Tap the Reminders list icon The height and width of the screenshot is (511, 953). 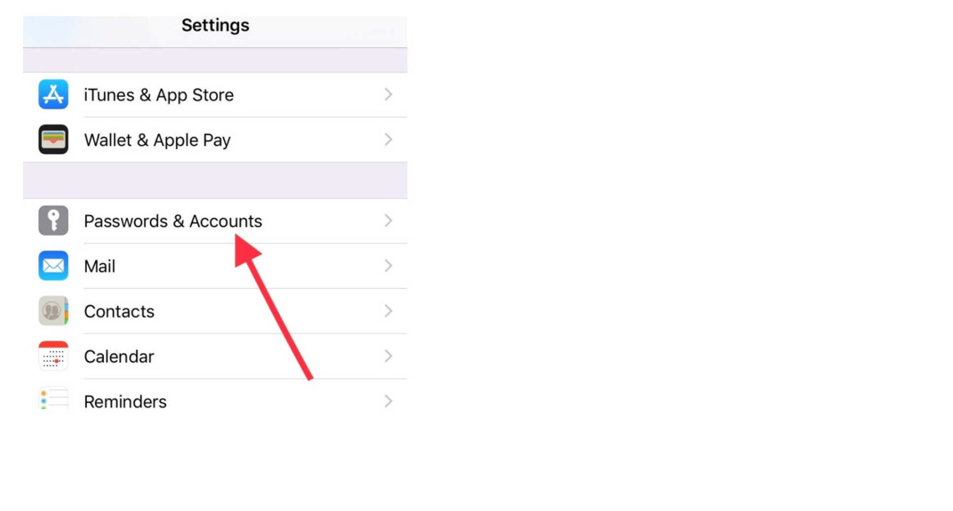(53, 399)
